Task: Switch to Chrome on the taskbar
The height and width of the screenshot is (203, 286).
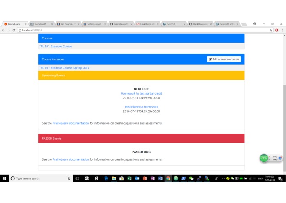Action: pos(168,178)
